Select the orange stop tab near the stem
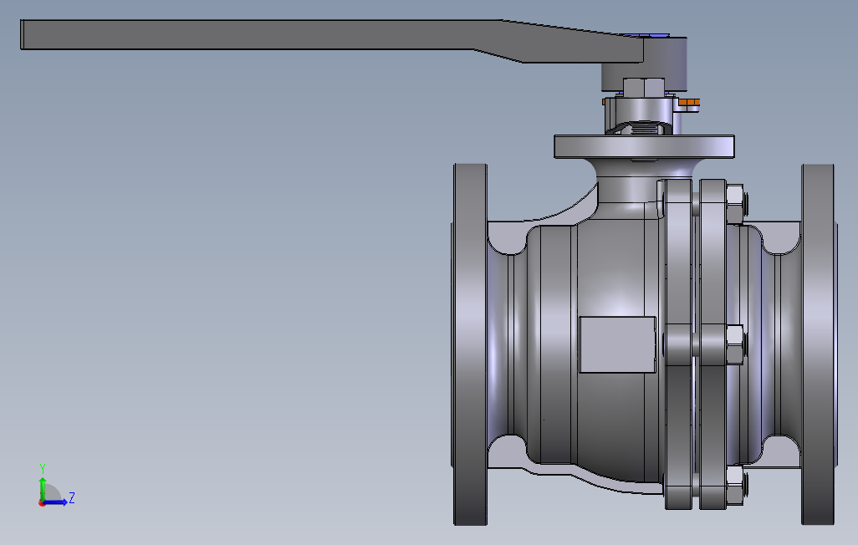The image size is (858, 545). pyautogui.click(x=689, y=102)
